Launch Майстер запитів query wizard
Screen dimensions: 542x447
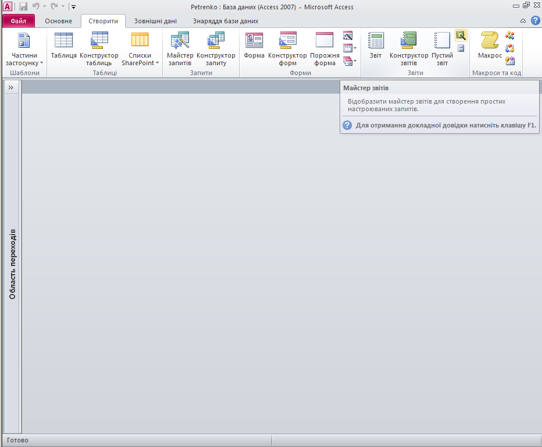[180, 49]
